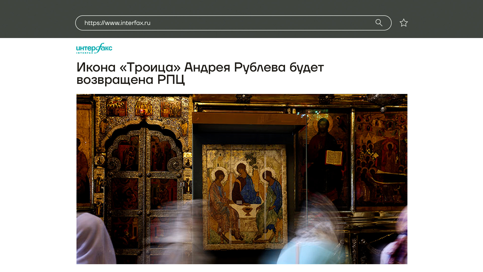Screen dimensions: 483x272
Task: Bookmark the page with the star icon
Action: (404, 23)
